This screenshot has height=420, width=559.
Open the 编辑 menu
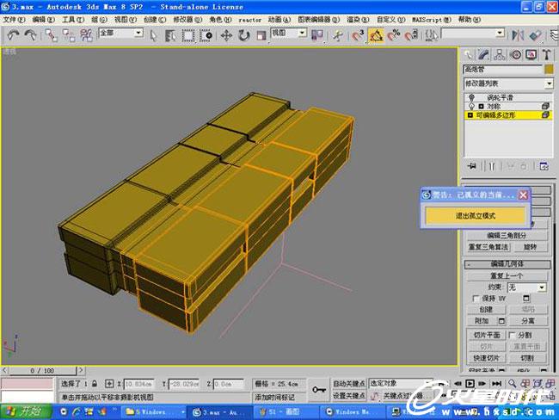(44, 20)
